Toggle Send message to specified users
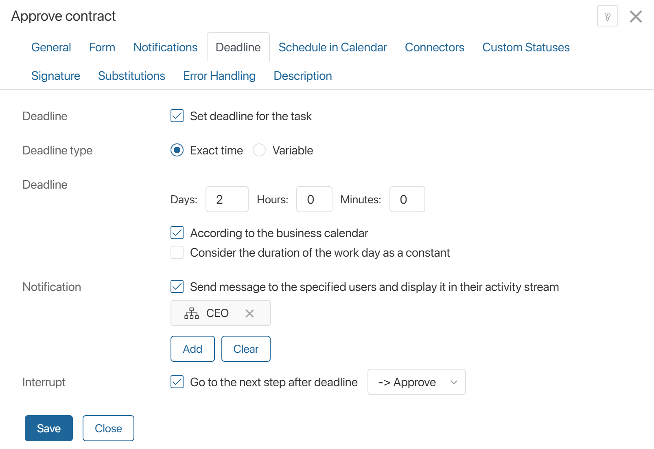 177,287
